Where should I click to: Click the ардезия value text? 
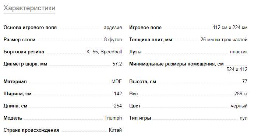pyautogui.click(x=113, y=28)
